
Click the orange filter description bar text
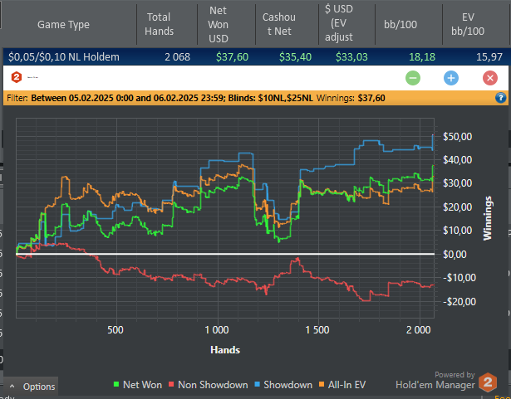pos(160,98)
